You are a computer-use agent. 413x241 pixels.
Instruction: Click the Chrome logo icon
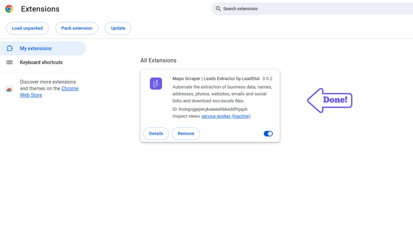tap(9, 9)
